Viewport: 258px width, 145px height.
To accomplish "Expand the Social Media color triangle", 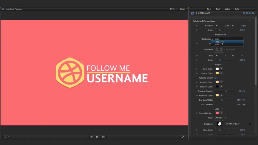I will (197, 113).
